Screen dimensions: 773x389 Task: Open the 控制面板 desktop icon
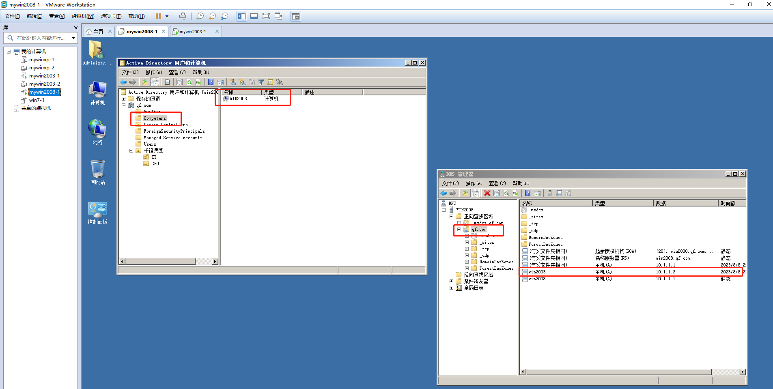[x=97, y=213]
